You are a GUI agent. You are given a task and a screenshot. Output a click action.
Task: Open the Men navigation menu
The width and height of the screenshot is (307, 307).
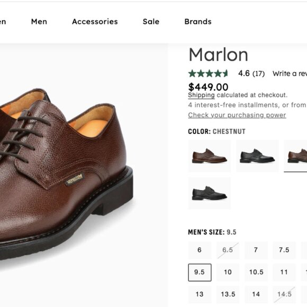pyautogui.click(x=39, y=22)
